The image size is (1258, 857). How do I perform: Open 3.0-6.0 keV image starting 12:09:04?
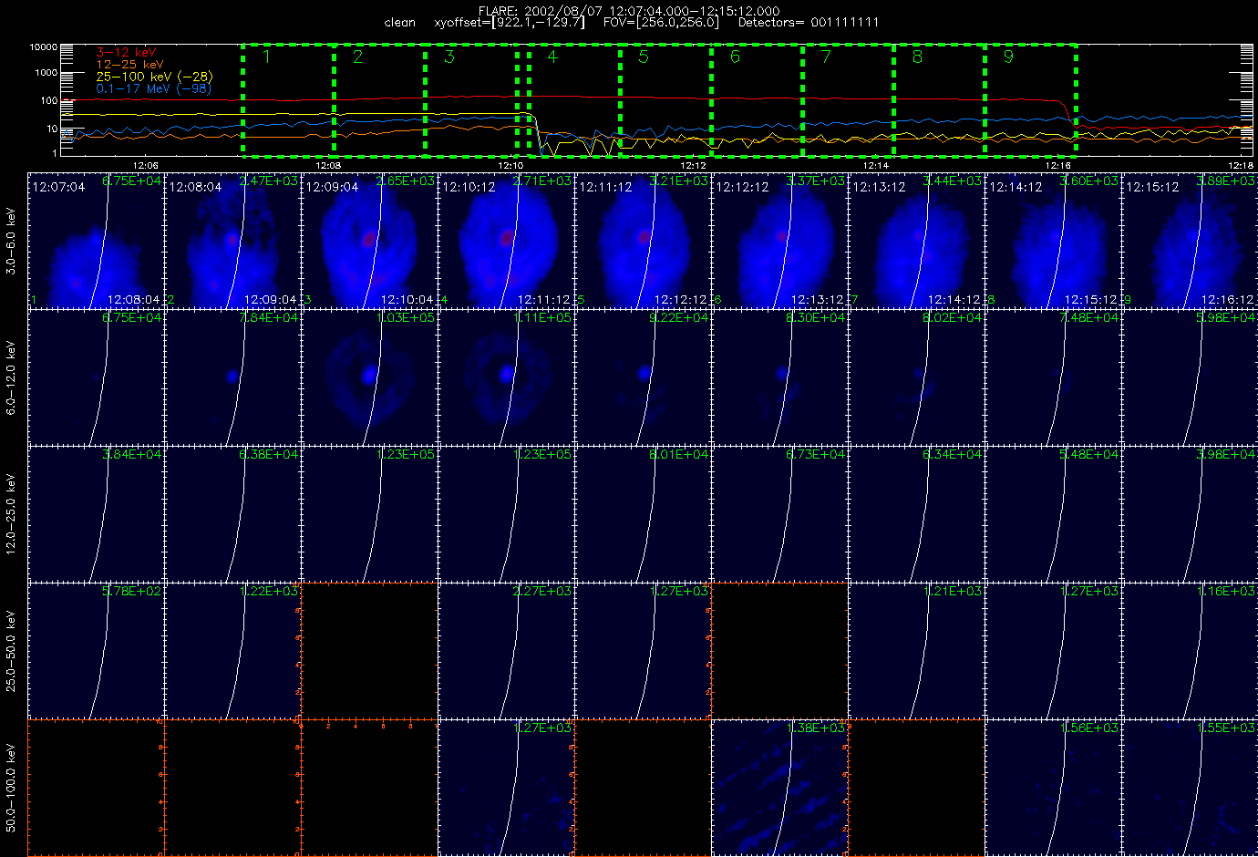(369, 240)
